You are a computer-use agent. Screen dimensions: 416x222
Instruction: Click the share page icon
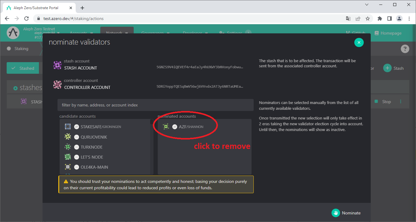pos(358,18)
